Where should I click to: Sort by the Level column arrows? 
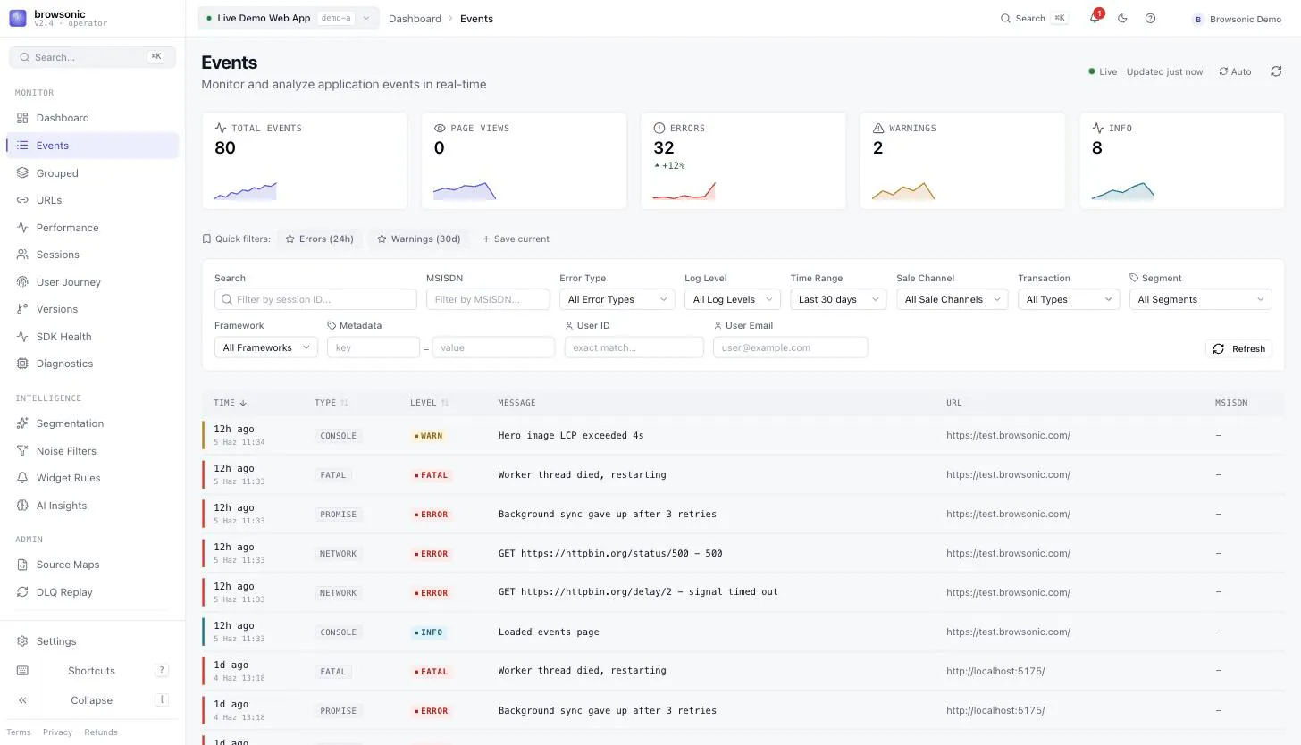(445, 403)
